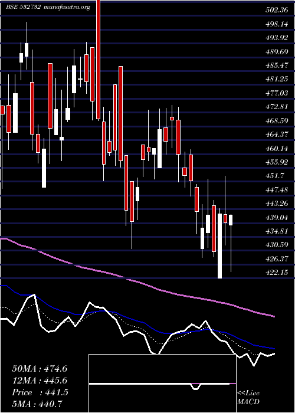Click the 422.15 price axis label
Viewport: 295px width, 413px height.
[x=277, y=273]
